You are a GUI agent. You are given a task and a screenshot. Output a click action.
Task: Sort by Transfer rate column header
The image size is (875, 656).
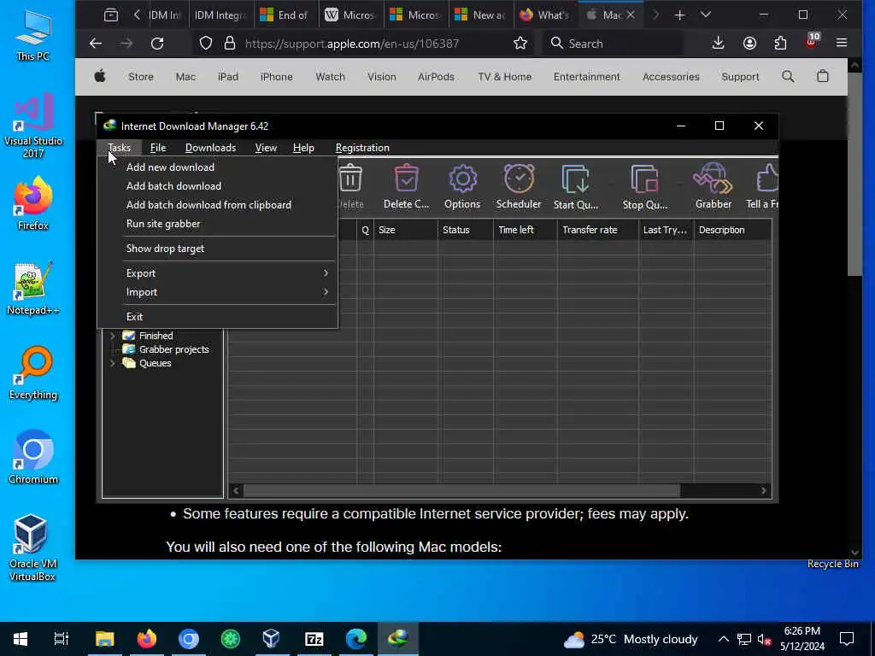(597, 230)
